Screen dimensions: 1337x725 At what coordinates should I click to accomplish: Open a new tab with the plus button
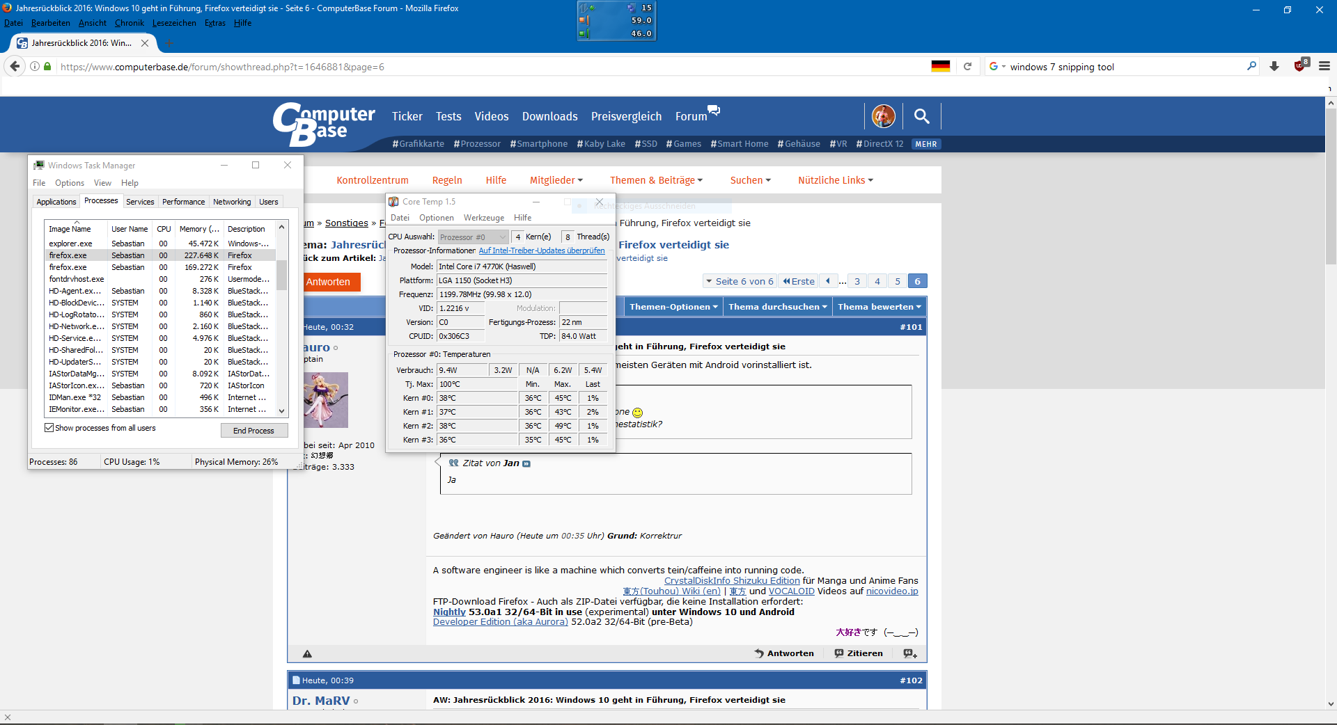(x=169, y=43)
